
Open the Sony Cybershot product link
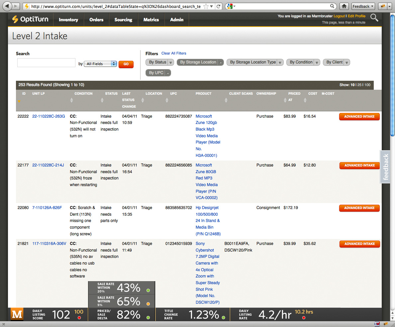(208, 273)
